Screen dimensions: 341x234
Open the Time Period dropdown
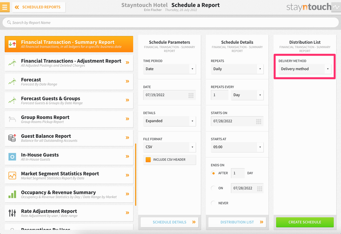tap(169, 69)
